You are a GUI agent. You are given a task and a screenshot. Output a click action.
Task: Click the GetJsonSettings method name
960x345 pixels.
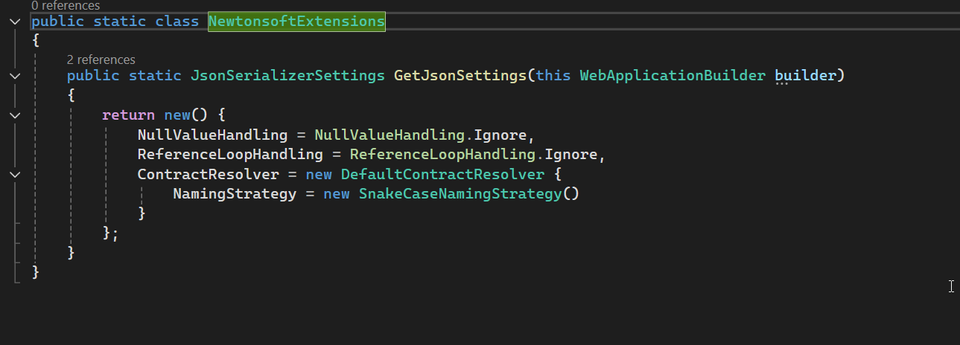tap(460, 76)
